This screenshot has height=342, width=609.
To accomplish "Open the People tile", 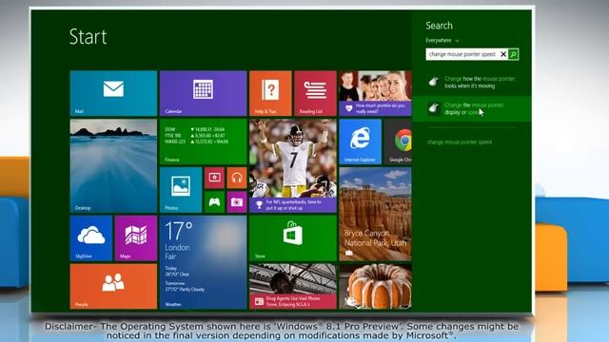I will click(113, 287).
